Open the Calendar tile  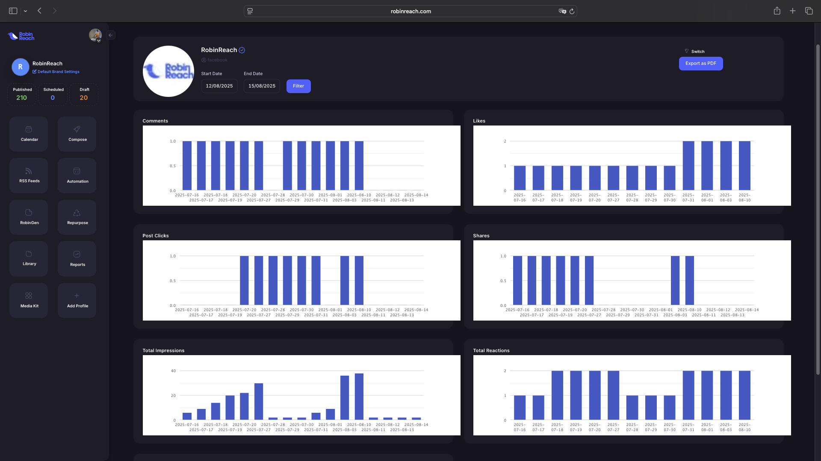(29, 134)
